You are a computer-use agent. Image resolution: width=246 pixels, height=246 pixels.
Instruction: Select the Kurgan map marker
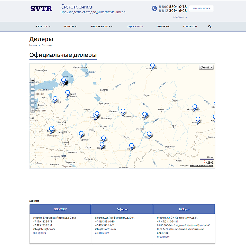point(214,117)
